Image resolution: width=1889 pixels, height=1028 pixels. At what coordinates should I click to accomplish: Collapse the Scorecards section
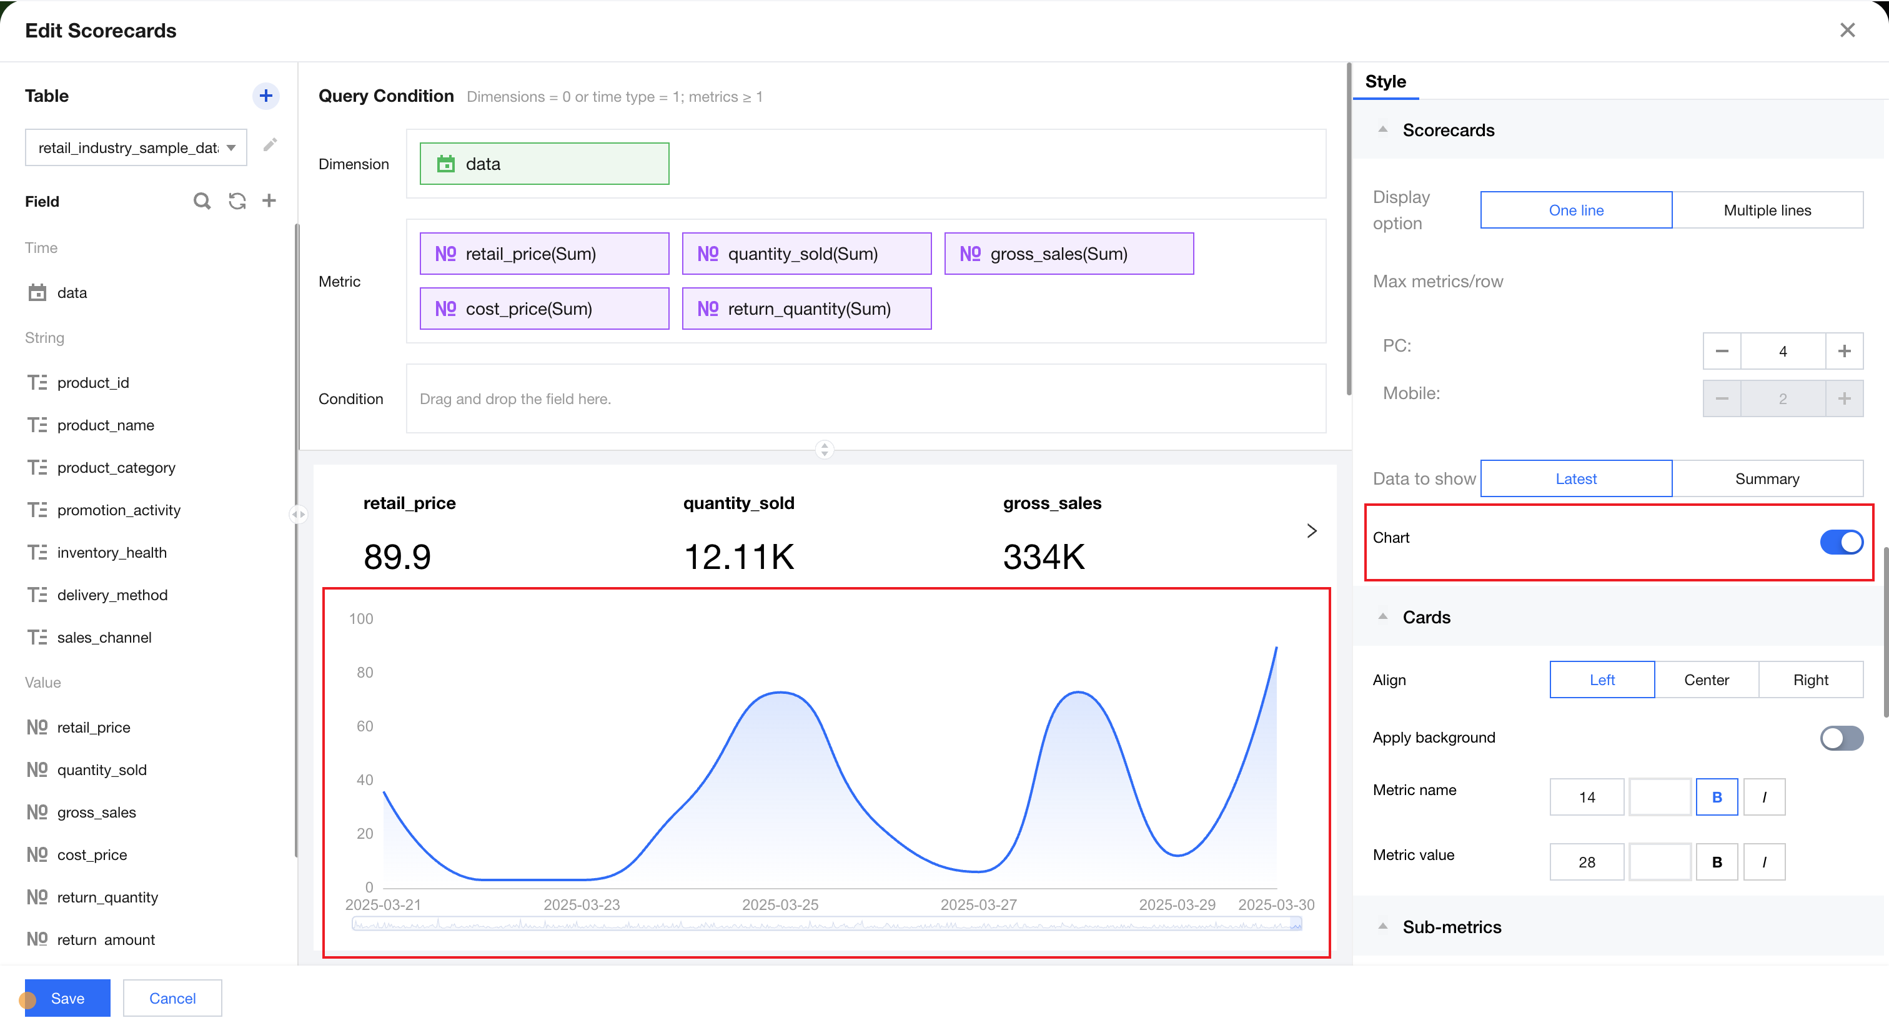click(1382, 130)
